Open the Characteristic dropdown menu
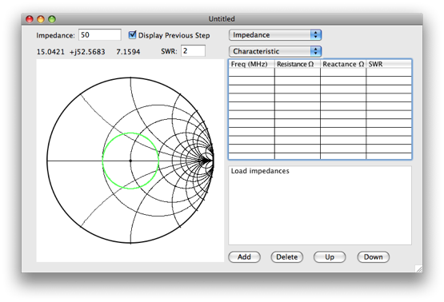 click(275, 51)
